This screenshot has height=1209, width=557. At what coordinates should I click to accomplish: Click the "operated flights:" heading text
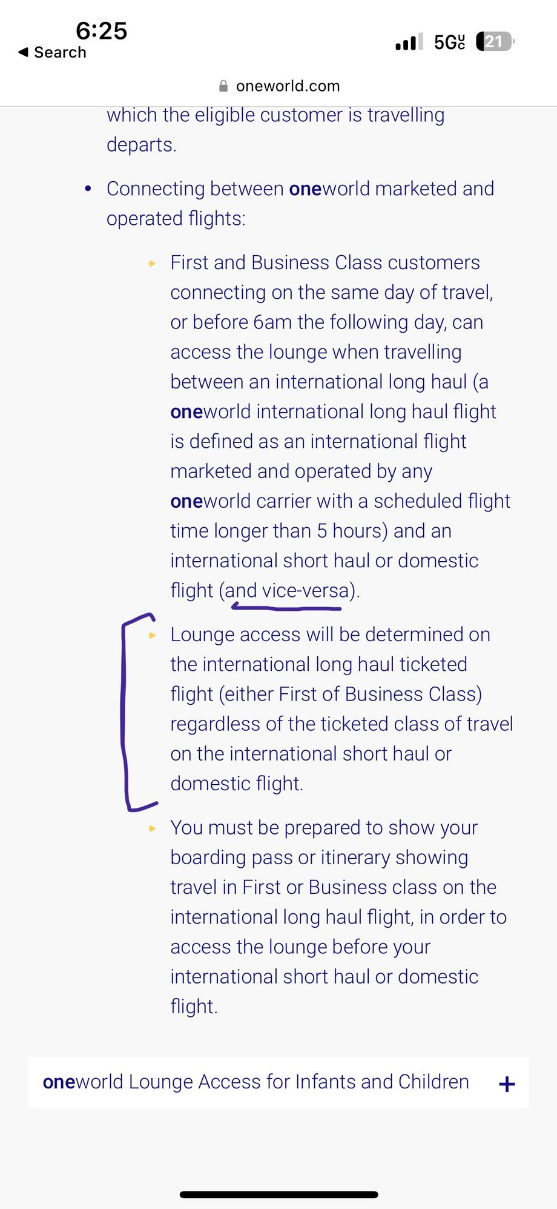[176, 218]
